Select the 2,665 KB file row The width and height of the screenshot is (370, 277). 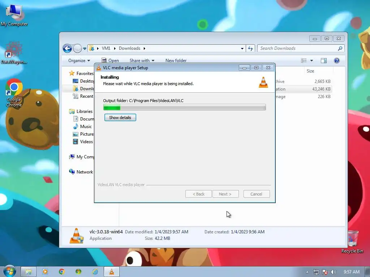(304, 82)
